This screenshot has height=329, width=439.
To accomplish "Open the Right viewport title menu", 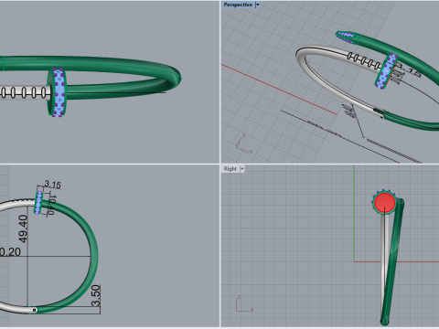I will tap(230, 169).
